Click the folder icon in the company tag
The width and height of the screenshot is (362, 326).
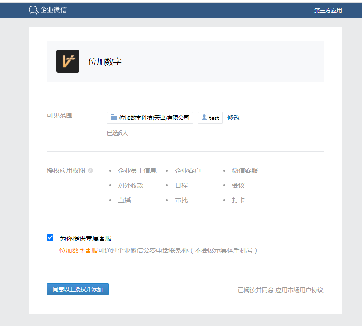point(113,117)
